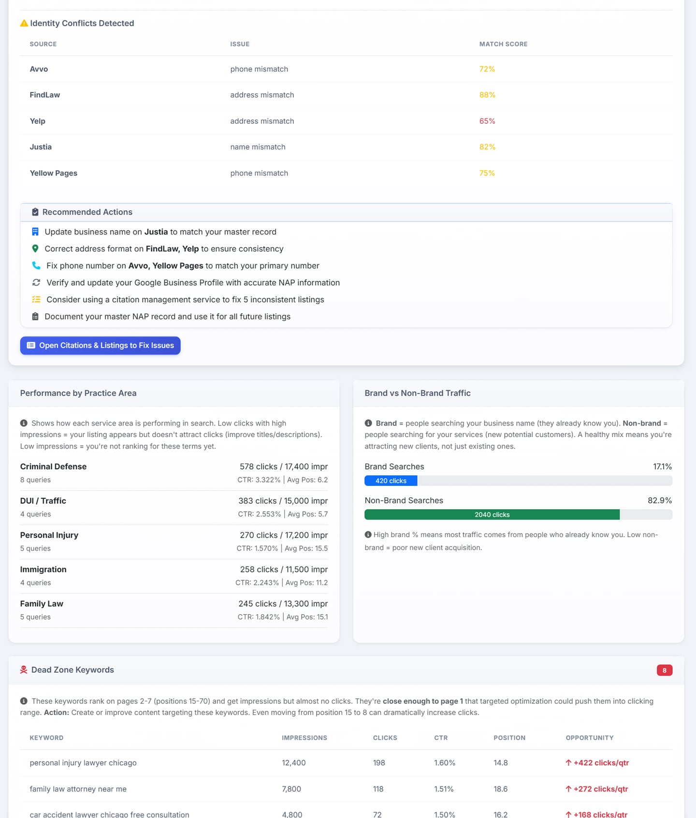Sort keywords by the Position column header
696x818 pixels.
click(509, 738)
